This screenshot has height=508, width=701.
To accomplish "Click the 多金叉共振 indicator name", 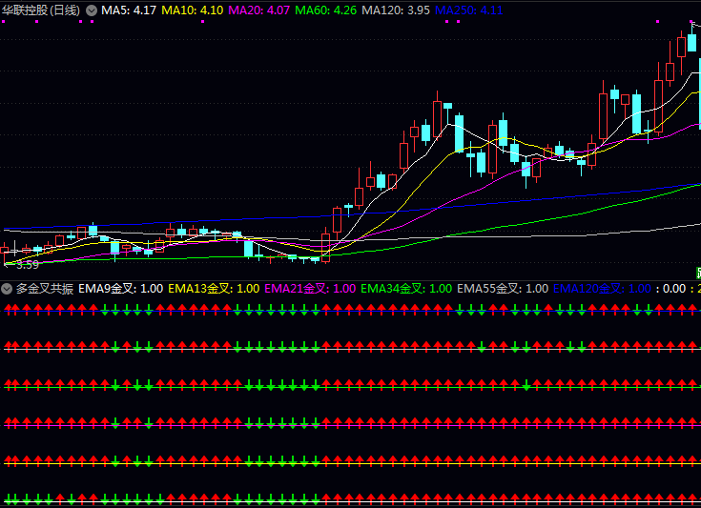I will coord(44,288).
